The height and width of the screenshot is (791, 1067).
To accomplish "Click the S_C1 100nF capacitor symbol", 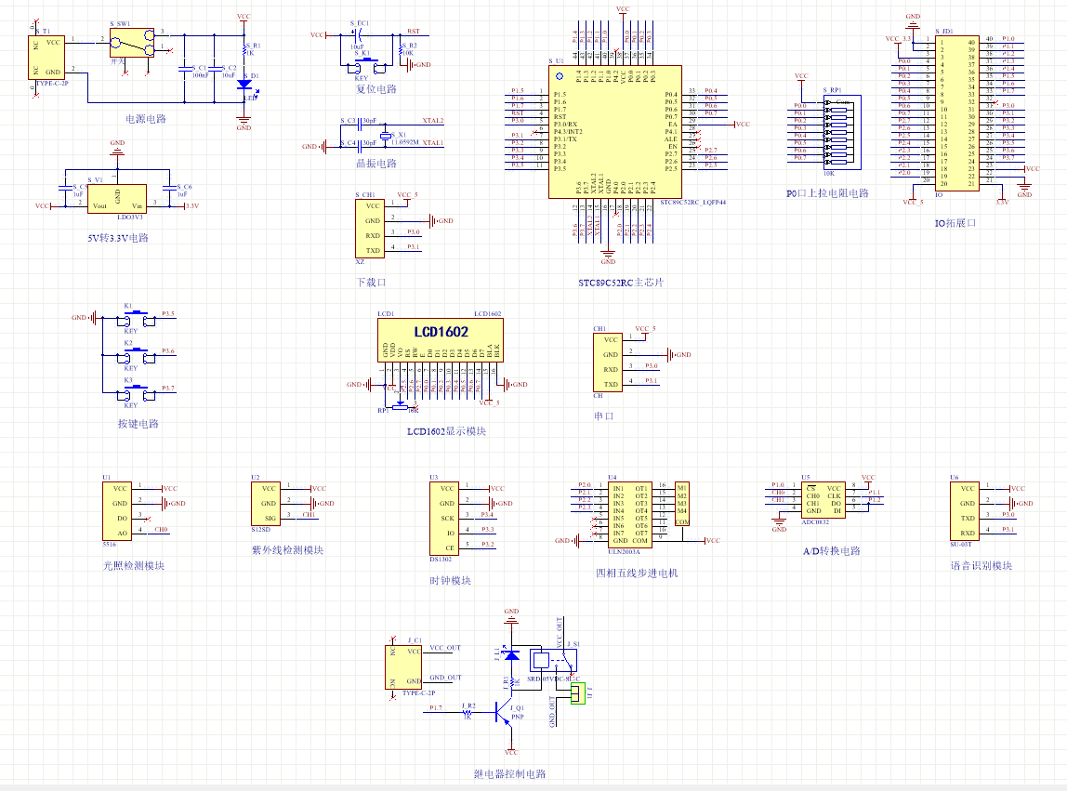I will click(185, 69).
